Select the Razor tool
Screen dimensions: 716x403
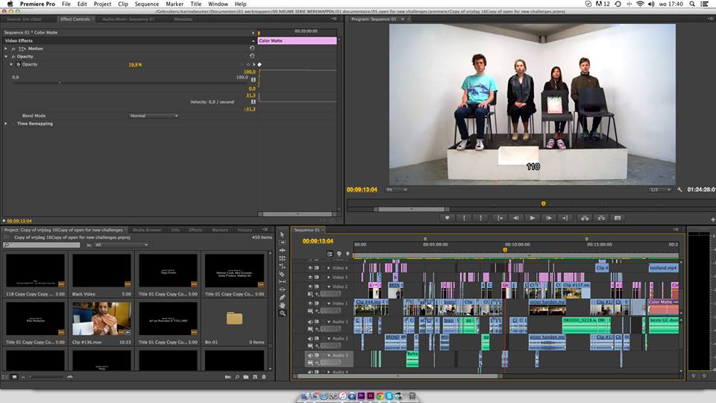tap(282, 274)
